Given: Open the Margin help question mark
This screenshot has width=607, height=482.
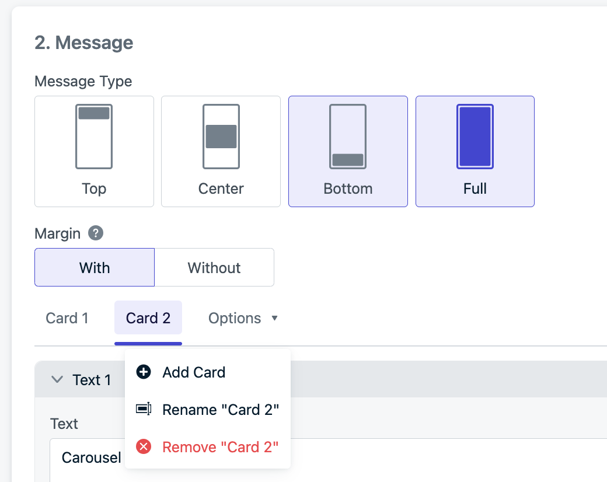Looking at the screenshot, I should click(96, 233).
